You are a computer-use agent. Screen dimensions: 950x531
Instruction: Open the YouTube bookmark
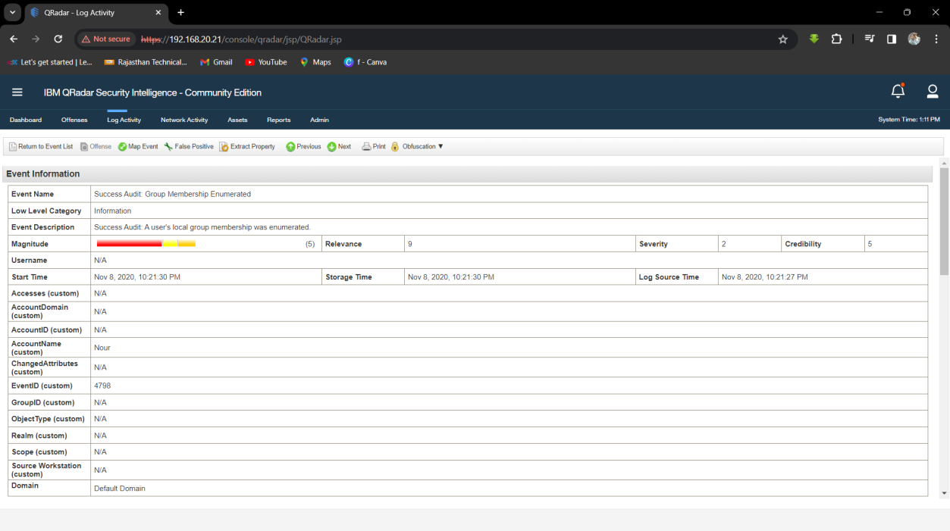tap(265, 62)
